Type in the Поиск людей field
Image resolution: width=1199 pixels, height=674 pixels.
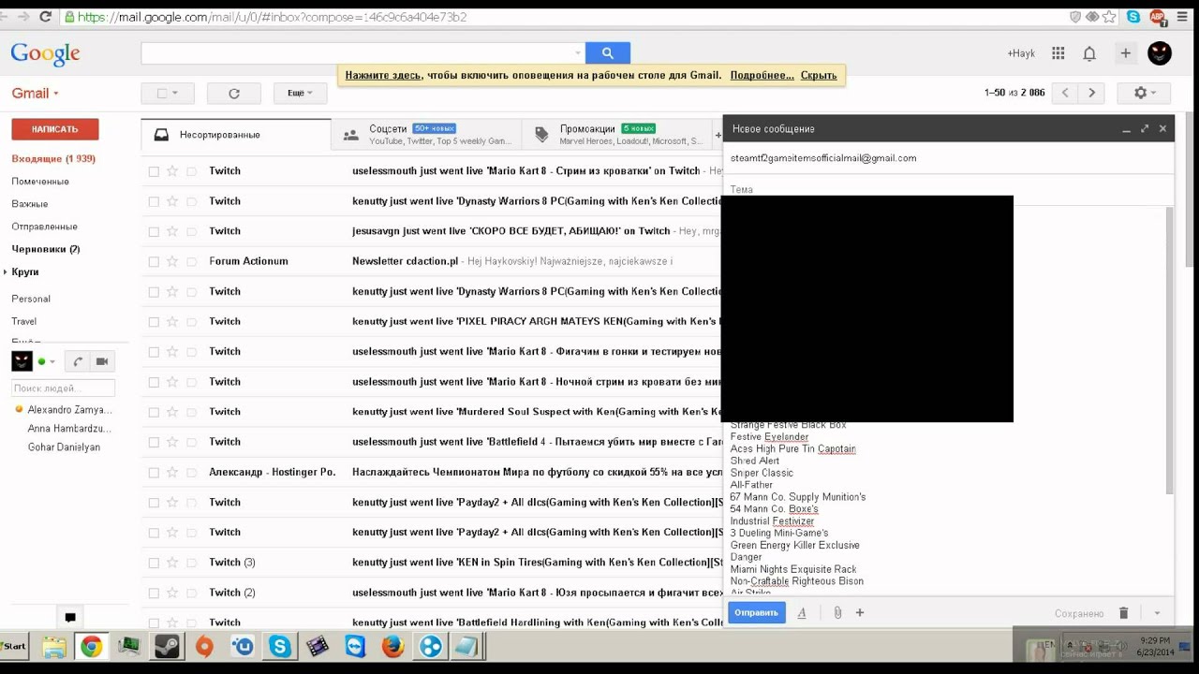(x=63, y=388)
